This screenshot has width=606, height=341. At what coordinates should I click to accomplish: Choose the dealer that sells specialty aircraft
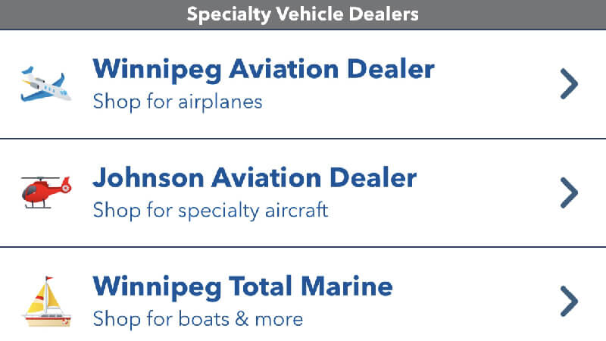(303, 192)
